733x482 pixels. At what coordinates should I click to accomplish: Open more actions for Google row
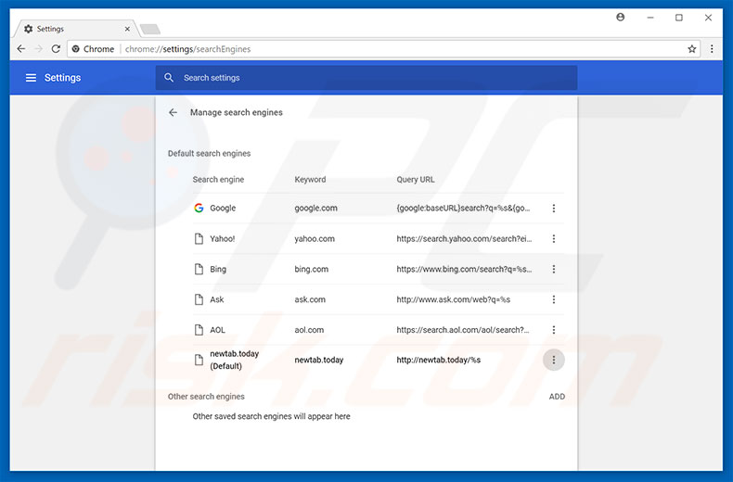[554, 209]
